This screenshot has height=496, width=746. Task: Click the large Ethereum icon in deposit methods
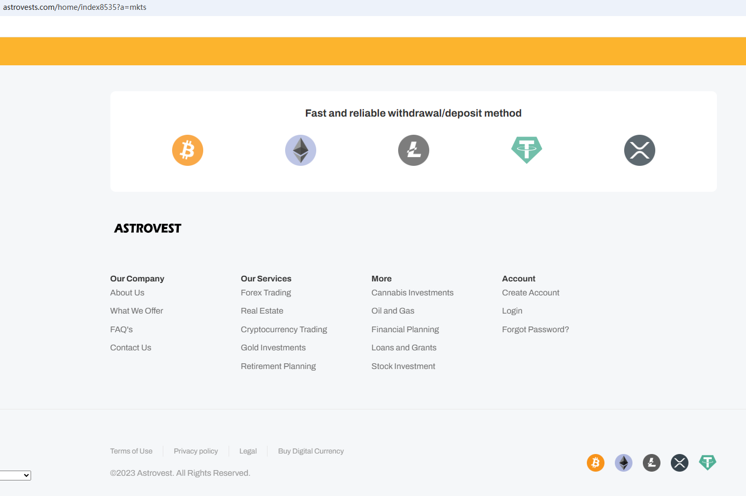coord(301,150)
